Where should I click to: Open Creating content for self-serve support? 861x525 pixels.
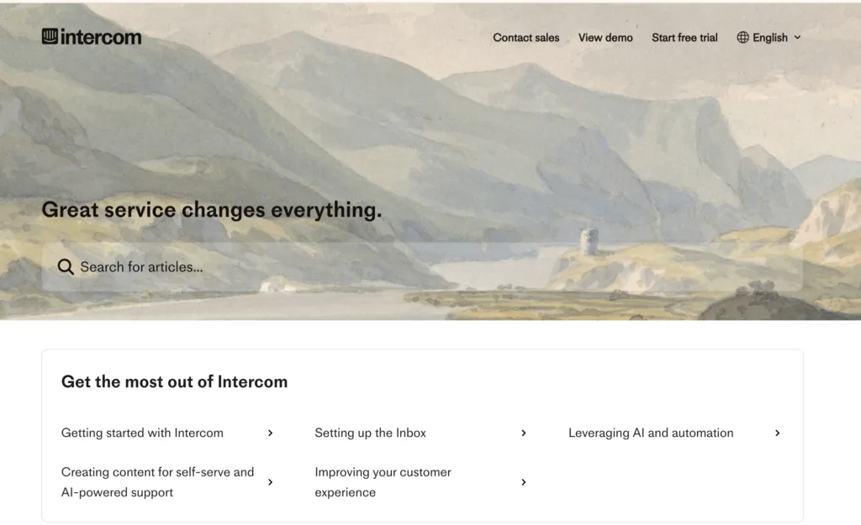[157, 482]
